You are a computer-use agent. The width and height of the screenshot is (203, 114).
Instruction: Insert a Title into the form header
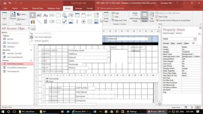click(115, 17)
